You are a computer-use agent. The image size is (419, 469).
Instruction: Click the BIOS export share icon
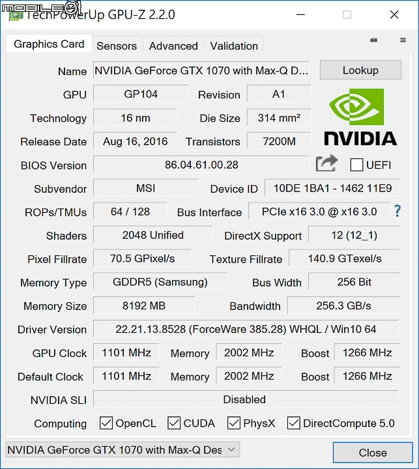326,163
